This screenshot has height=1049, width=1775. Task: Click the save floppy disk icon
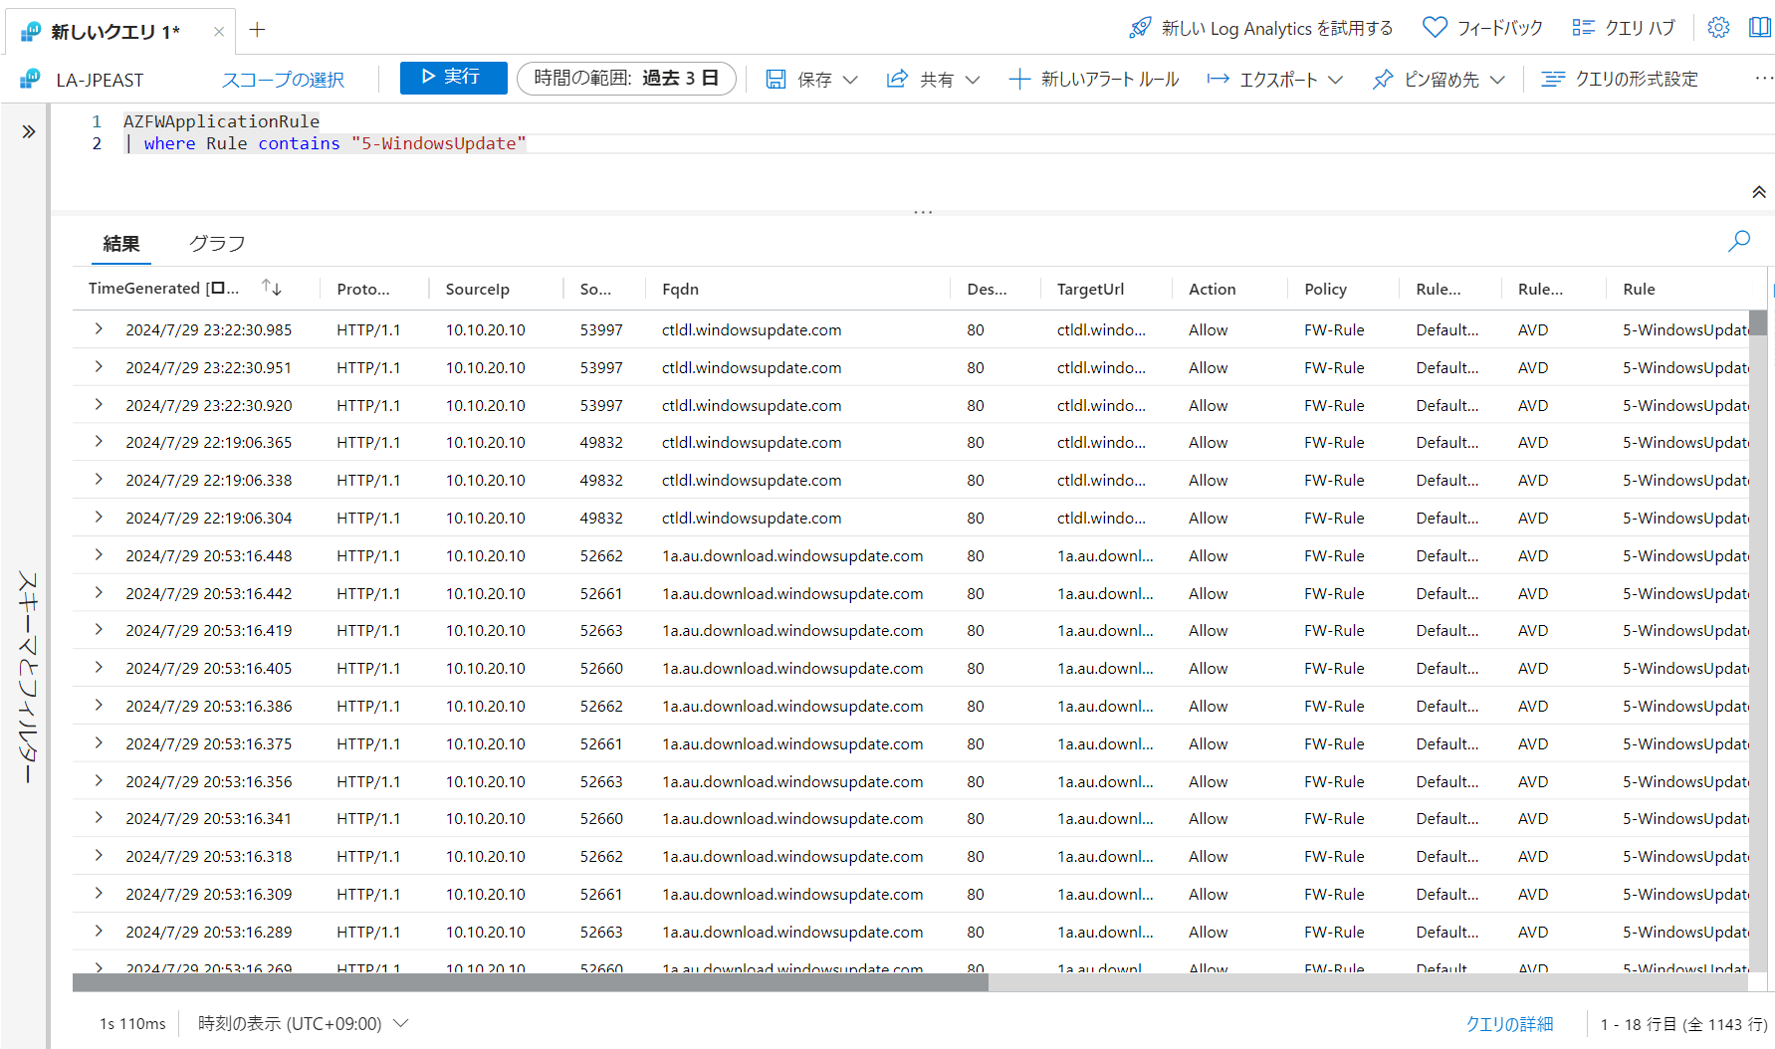776,79
